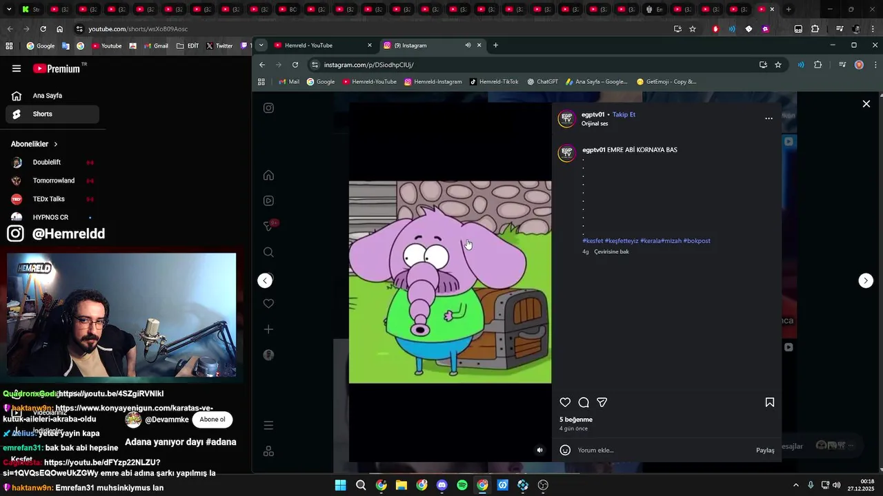
Task: Open Instagram search in sidebar
Action: [268, 252]
